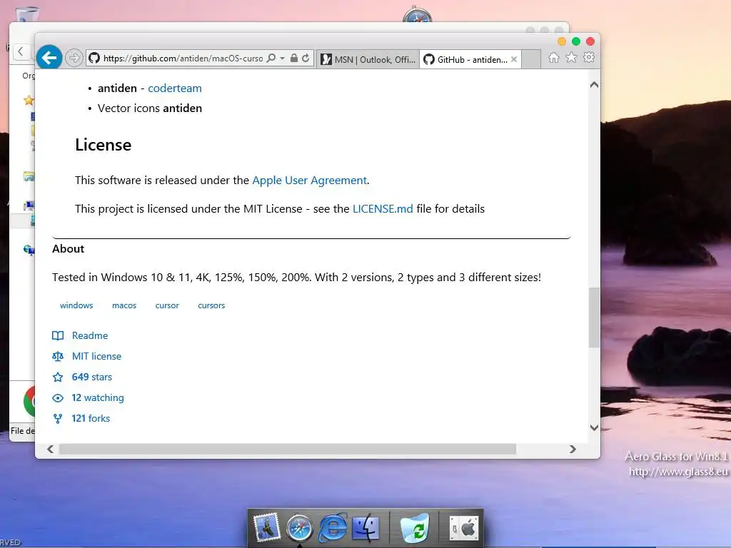Click the Home icon in browser toolbar

(553, 58)
